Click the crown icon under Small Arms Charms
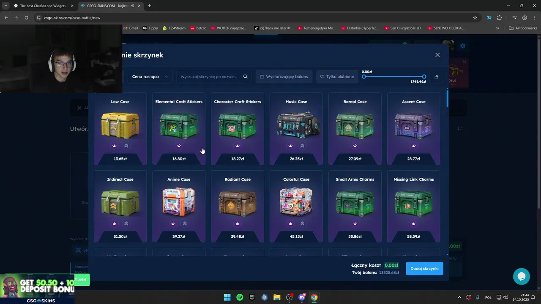541x304 pixels. [x=355, y=223]
